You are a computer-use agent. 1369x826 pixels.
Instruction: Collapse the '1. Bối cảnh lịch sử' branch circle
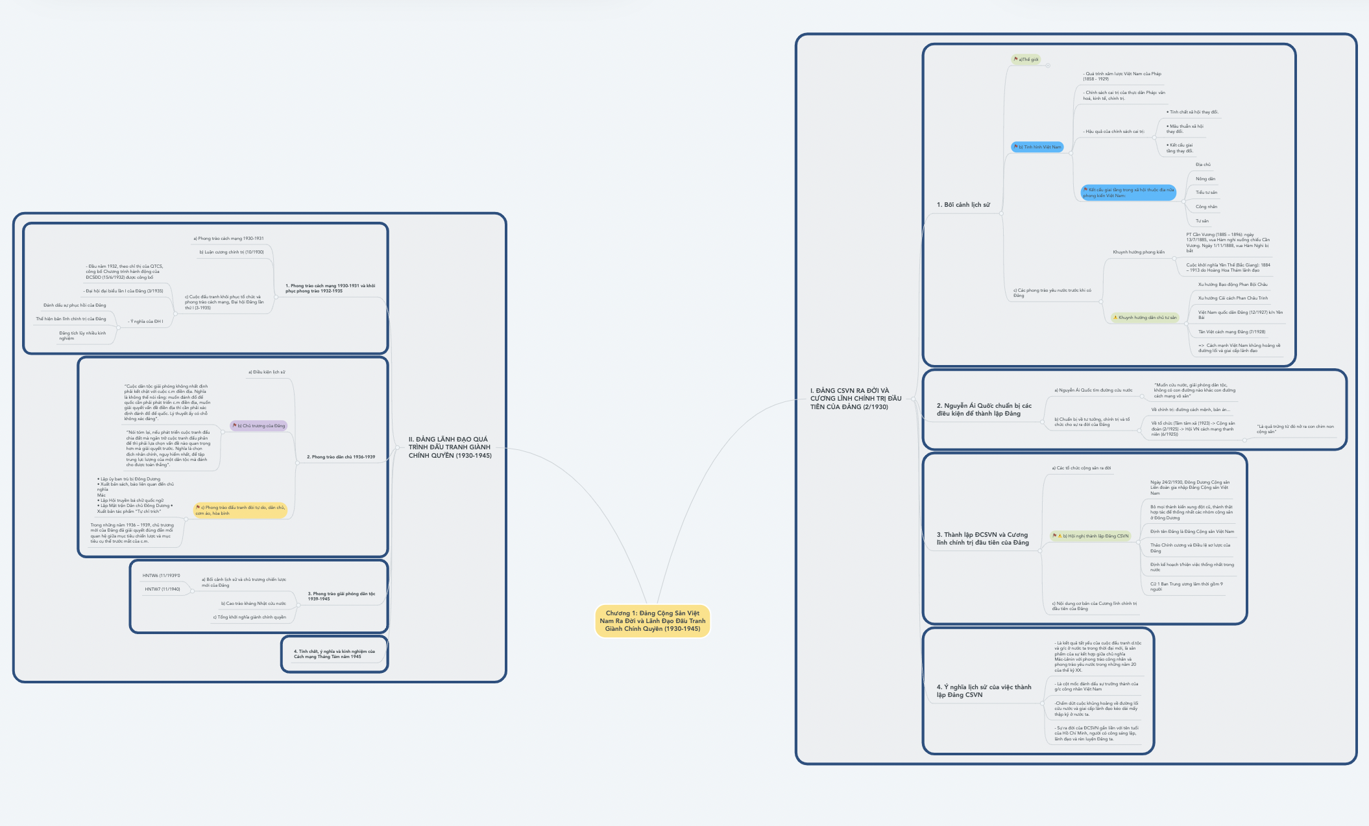(1001, 213)
